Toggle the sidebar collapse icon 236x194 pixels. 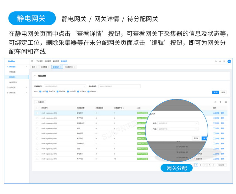(32, 61)
